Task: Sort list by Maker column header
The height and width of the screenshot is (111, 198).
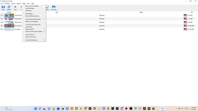Action: 141,12
